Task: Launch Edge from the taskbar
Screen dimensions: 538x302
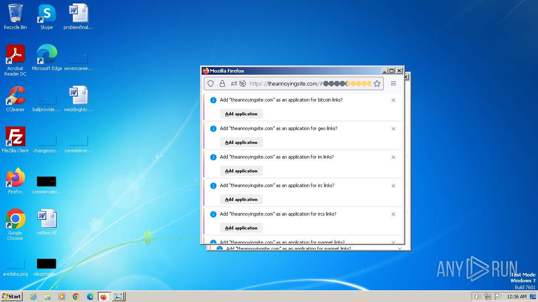Action: (x=90, y=297)
